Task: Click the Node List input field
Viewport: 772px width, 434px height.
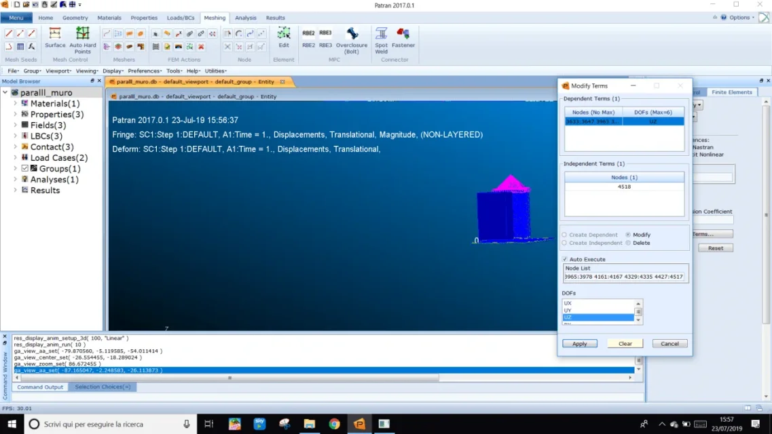Action: [x=625, y=277]
